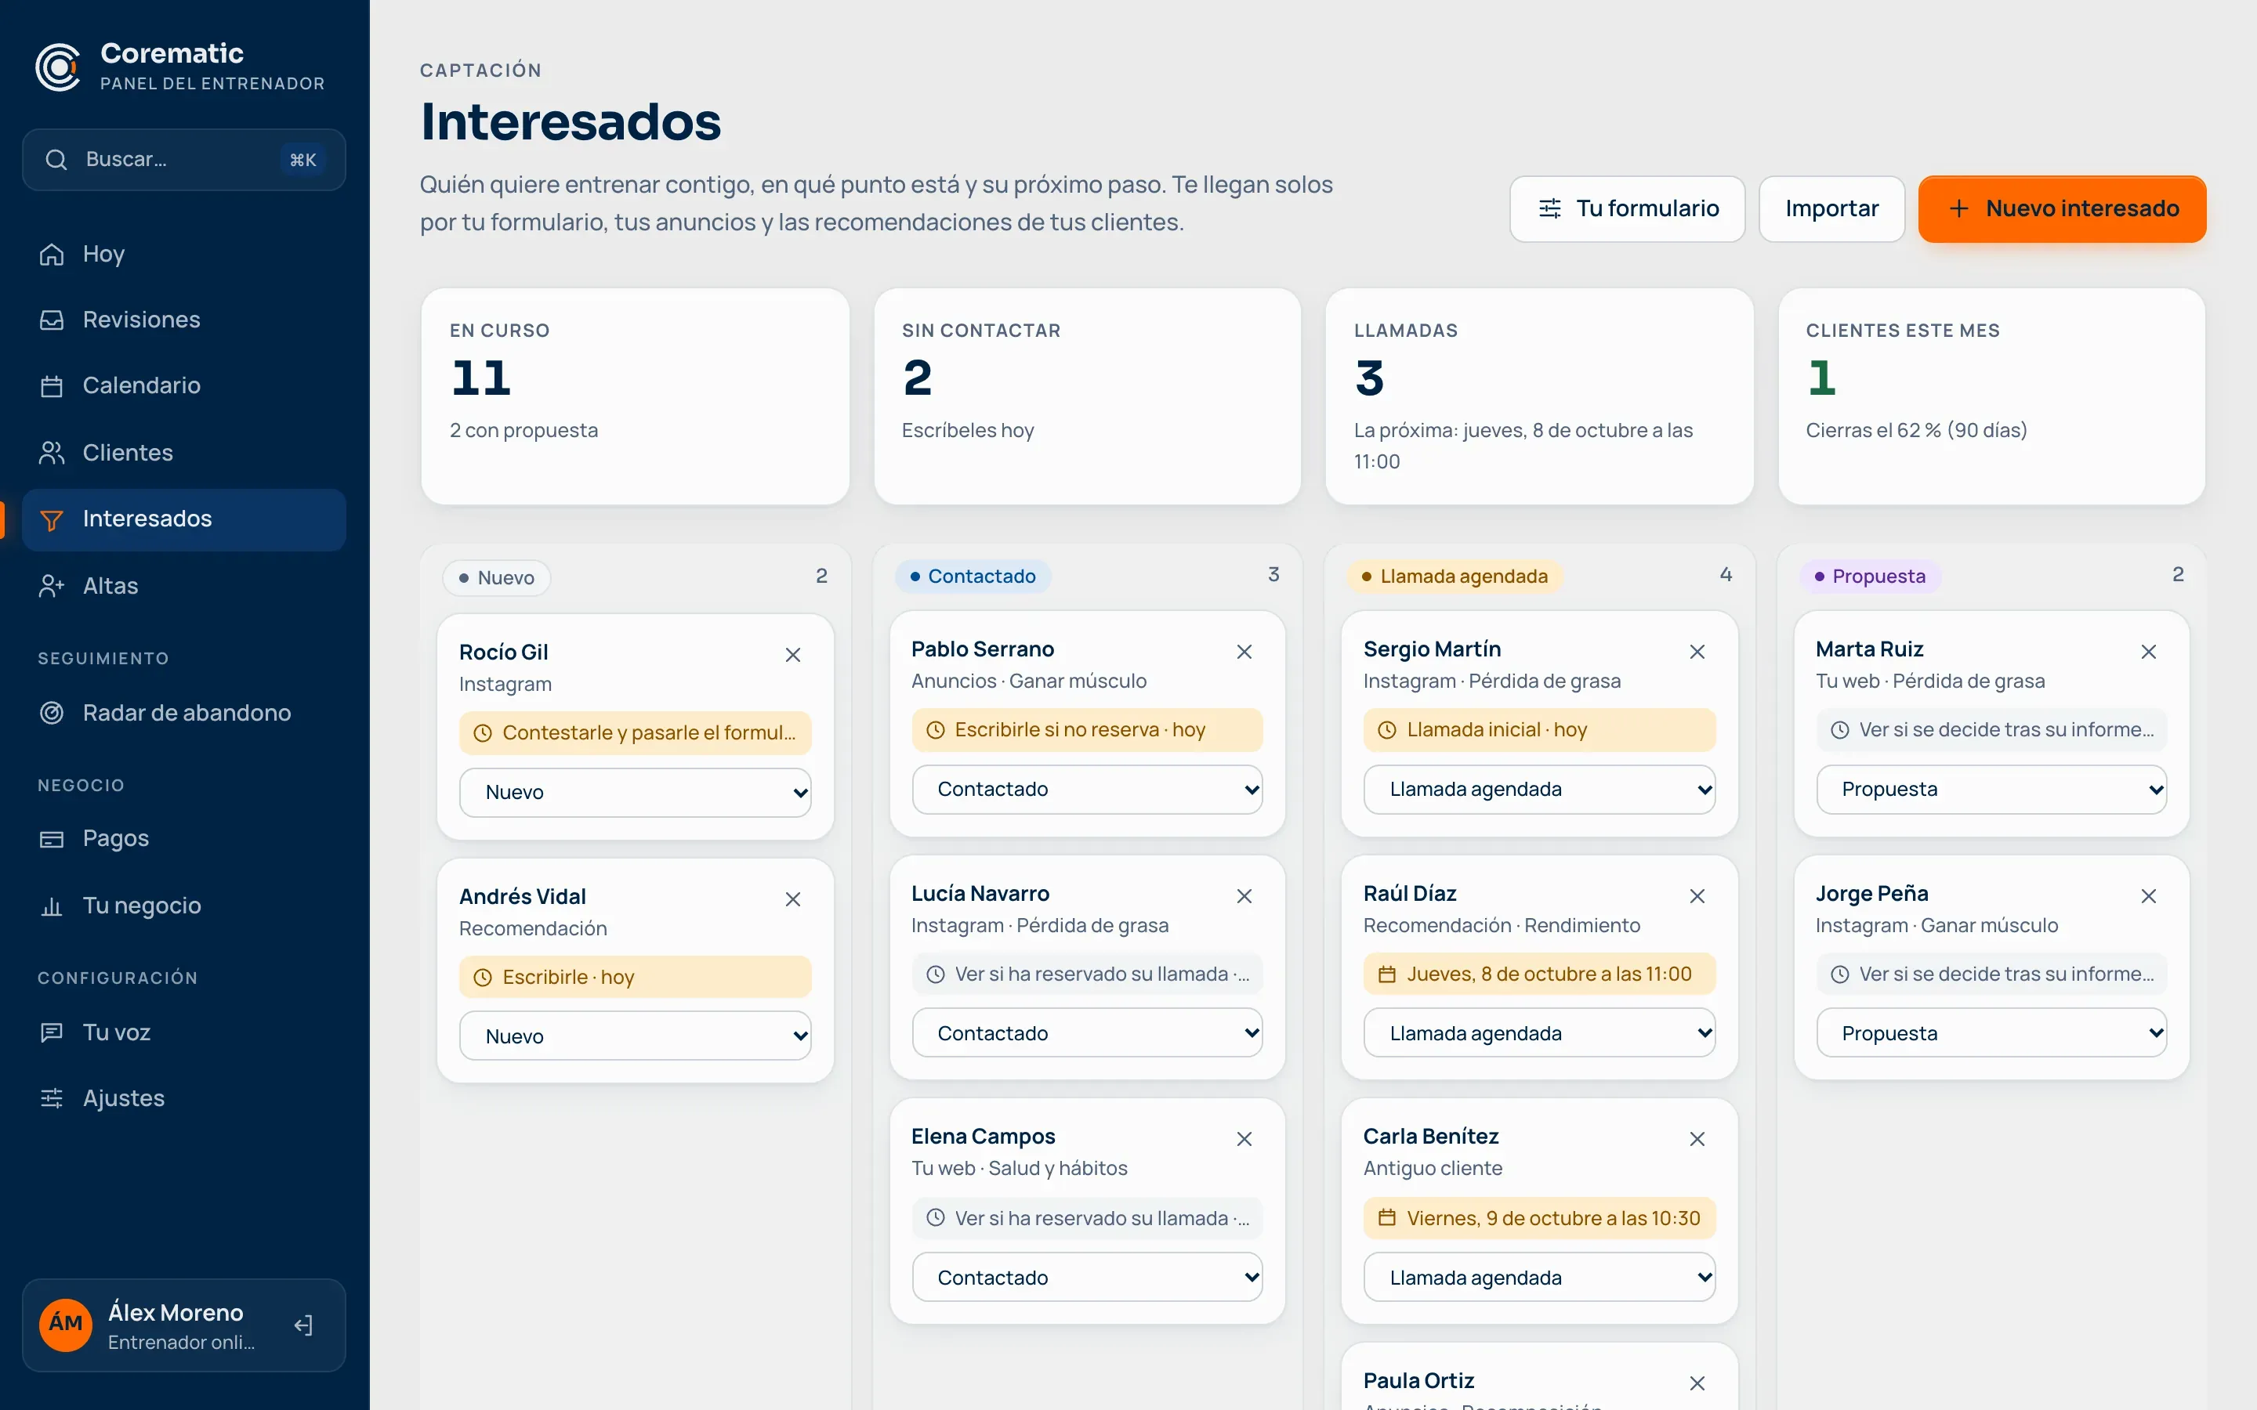The height and width of the screenshot is (1410, 2257).
Task: Click Raúl Díaz's 'Jueves, 8 de octubre a las 11:00' reminder
Action: (1540, 974)
